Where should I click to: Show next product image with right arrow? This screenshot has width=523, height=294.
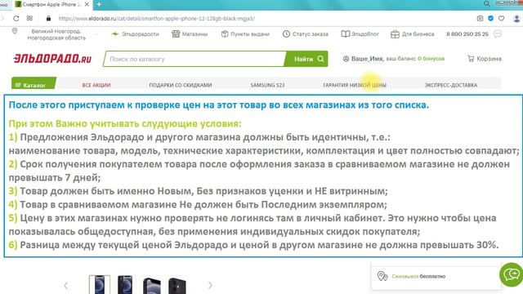click(210, 285)
